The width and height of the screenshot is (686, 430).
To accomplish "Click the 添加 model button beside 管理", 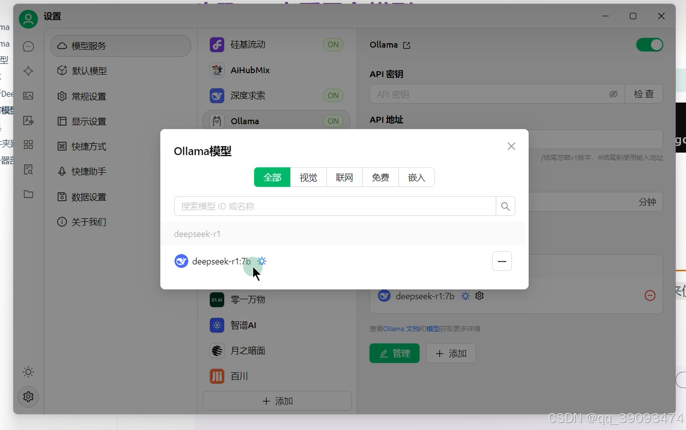I will tap(451, 353).
